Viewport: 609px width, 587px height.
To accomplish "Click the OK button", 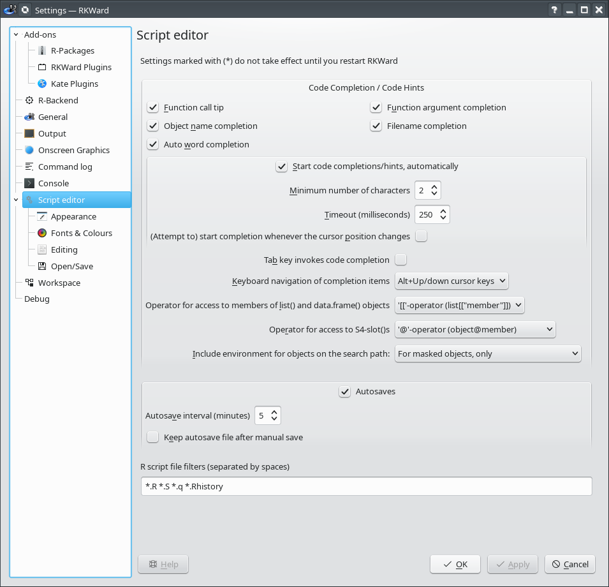I will point(455,564).
